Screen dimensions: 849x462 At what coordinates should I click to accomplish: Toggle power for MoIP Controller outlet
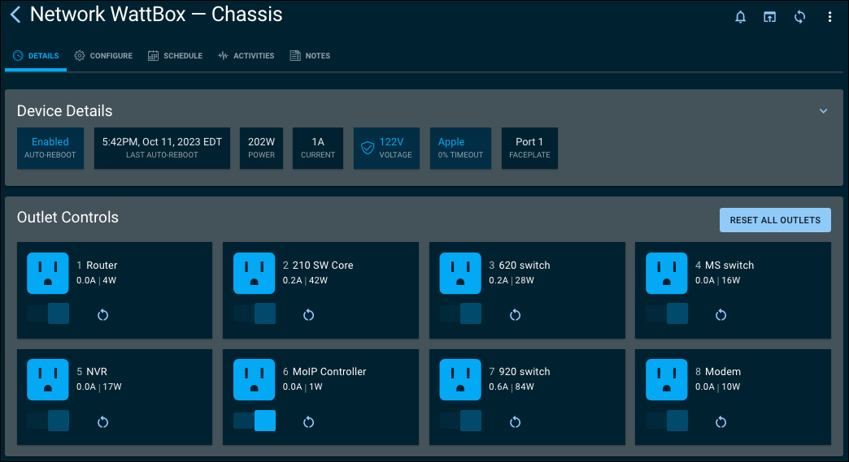[x=254, y=421]
